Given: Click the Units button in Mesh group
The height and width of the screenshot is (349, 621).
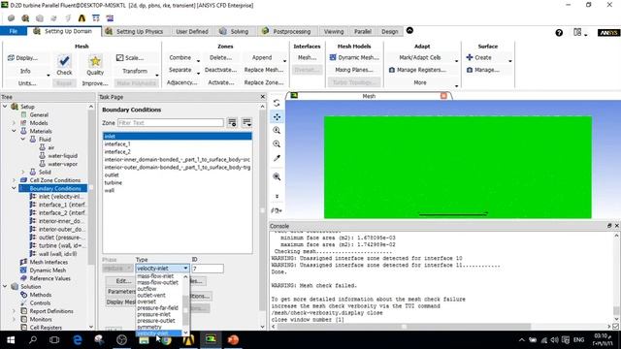Looking at the screenshot, I should [x=27, y=83].
